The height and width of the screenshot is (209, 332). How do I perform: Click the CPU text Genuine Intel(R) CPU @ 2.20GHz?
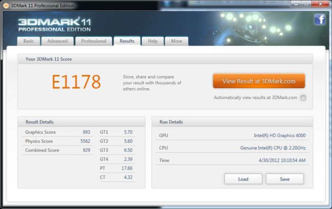pyautogui.click(x=273, y=148)
